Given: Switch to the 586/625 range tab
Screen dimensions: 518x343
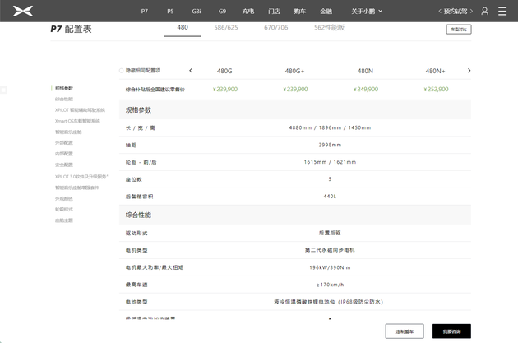Looking at the screenshot, I should [226, 28].
